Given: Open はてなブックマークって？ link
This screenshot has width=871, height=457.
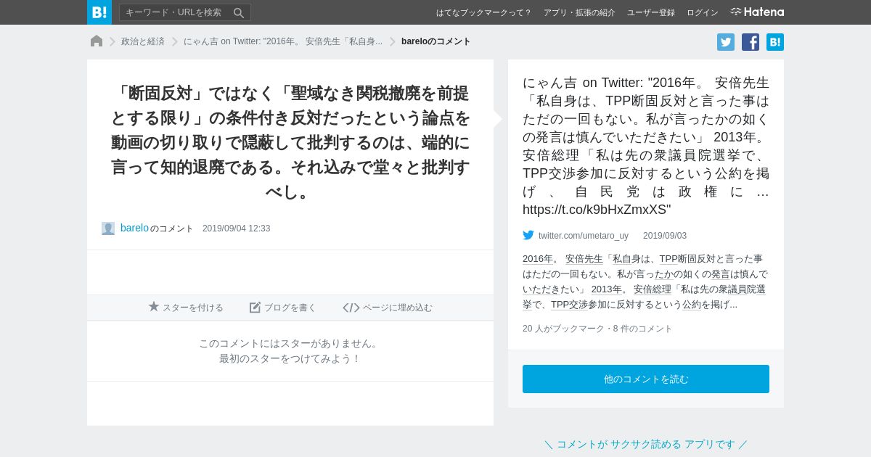Looking at the screenshot, I should pyautogui.click(x=483, y=12).
